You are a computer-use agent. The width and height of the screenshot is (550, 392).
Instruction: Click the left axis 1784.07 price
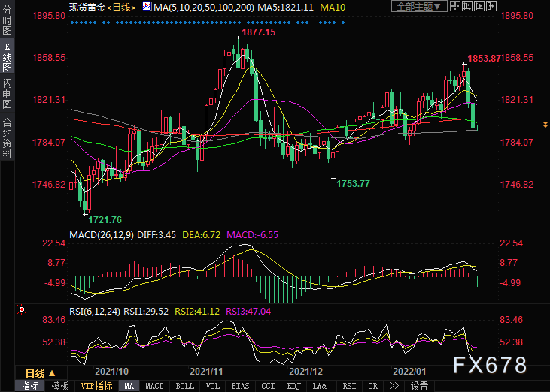tap(49, 143)
